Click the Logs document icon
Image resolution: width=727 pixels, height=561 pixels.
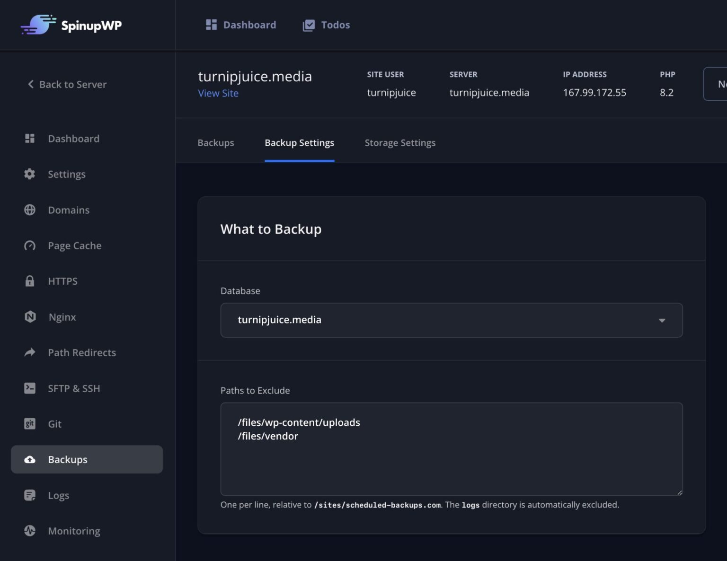[30, 495]
